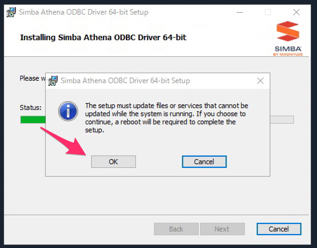Click the main setup window maximize button
The width and height of the screenshot is (317, 248).
click(268, 12)
